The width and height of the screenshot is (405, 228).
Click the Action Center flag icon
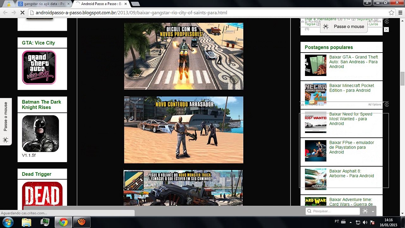[x=372, y=222]
